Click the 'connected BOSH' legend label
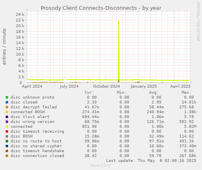This screenshot has width=202, height=170. 28,112
